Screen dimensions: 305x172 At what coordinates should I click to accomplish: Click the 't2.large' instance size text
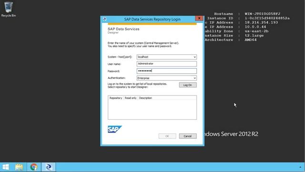[254, 35]
